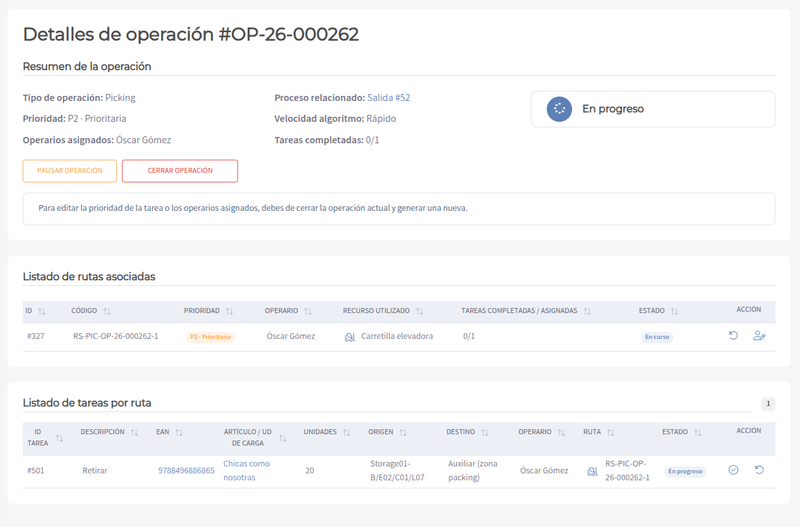Sort routes table by ID column
Image resolution: width=800 pixels, height=527 pixels.
tap(42, 311)
